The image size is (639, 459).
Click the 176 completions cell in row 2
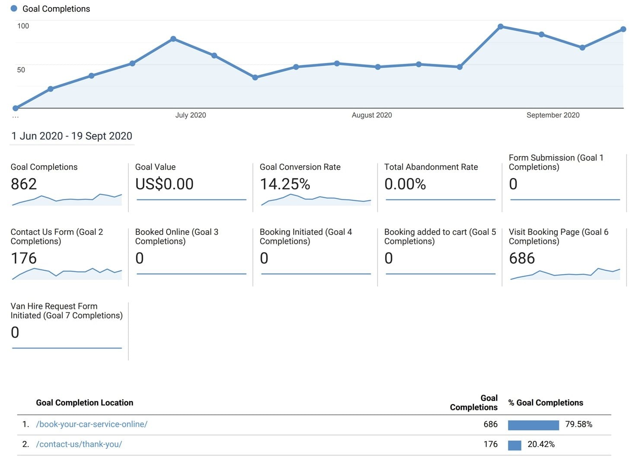click(490, 444)
